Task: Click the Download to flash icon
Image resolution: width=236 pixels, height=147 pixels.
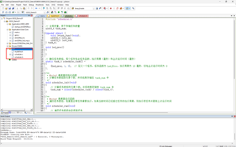Action: pos(23,12)
